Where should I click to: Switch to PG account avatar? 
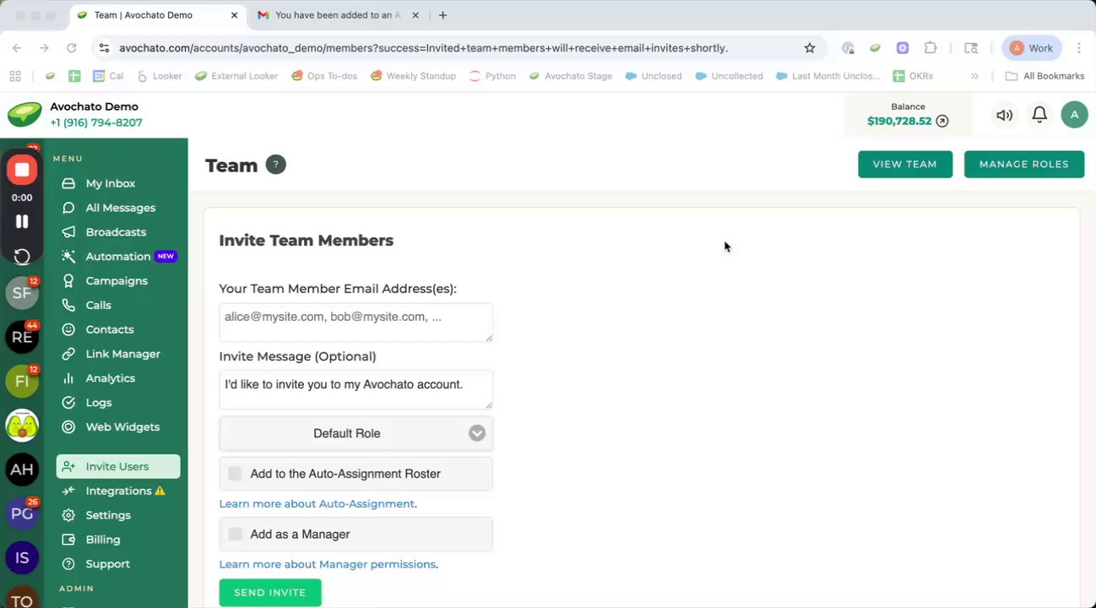tap(22, 513)
